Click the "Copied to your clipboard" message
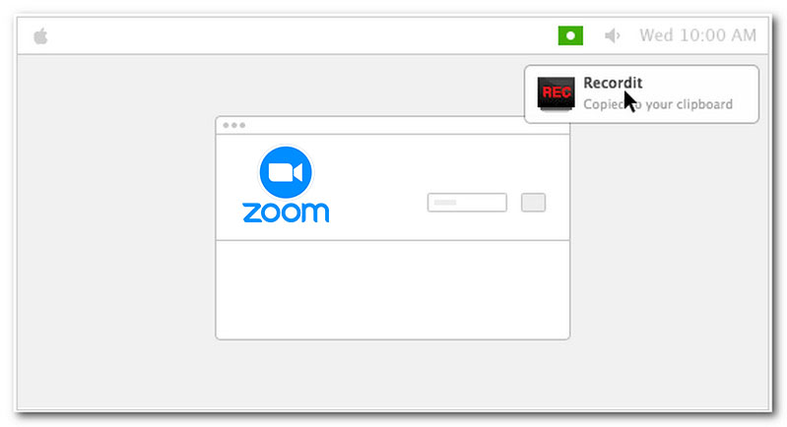This screenshot has height=427, width=787. pos(658,104)
